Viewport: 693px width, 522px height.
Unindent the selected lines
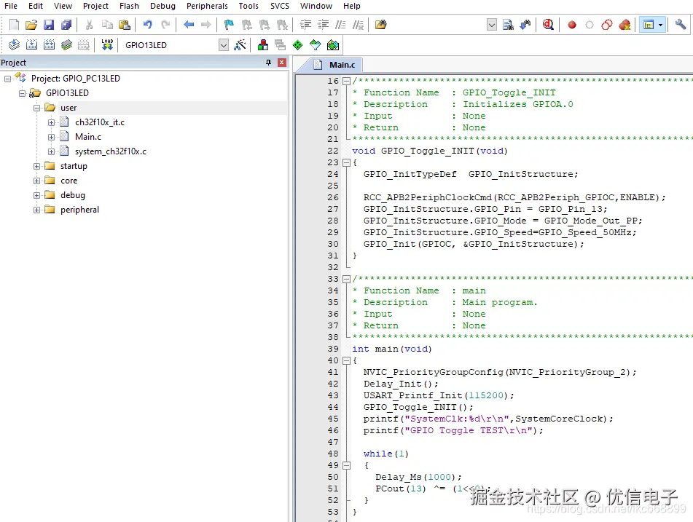[323, 25]
